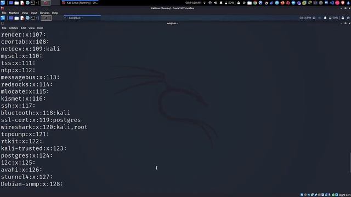The image size is (351, 197).
Task: Open VirtualBox Help menu
Action: click(x=55, y=13)
